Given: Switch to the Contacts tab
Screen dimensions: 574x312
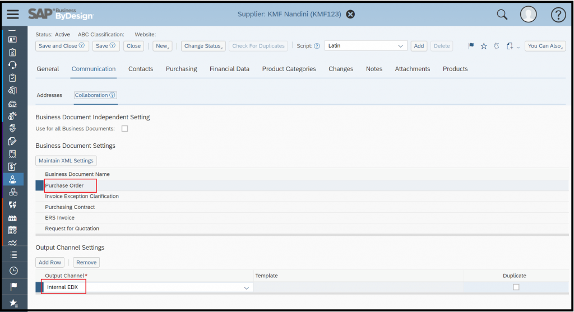Looking at the screenshot, I should point(141,69).
